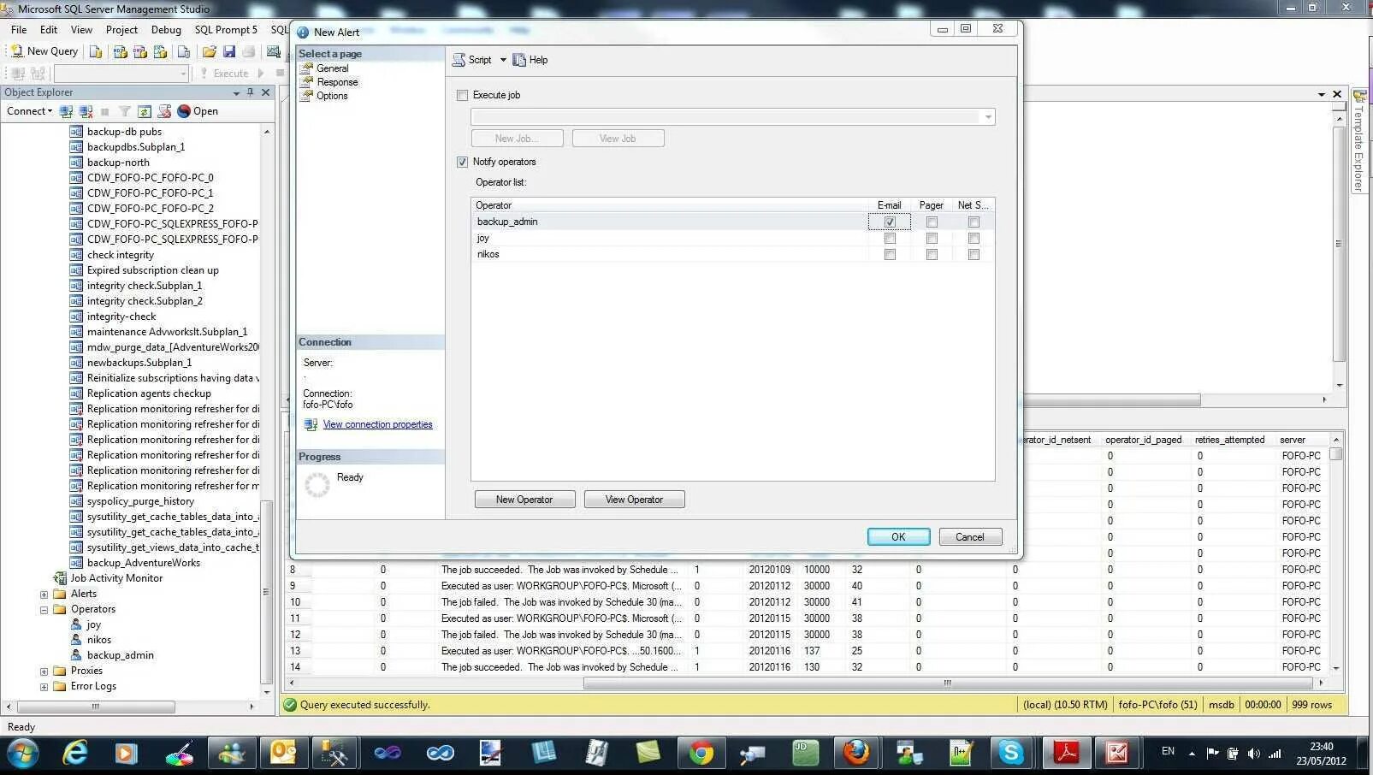Viewport: 1373px width, 775px height.
Task: Click the results grid horizontal scrollbar
Action: tap(948, 683)
